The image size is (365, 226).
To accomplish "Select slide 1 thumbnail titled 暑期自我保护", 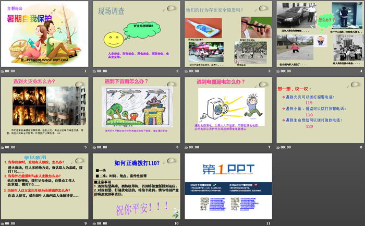I will [x=45, y=34].
